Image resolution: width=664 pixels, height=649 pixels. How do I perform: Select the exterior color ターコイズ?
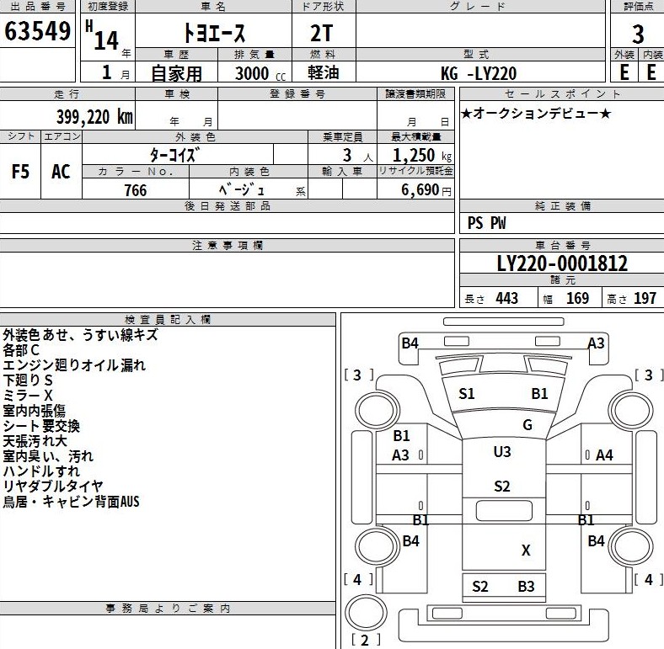click(x=174, y=155)
